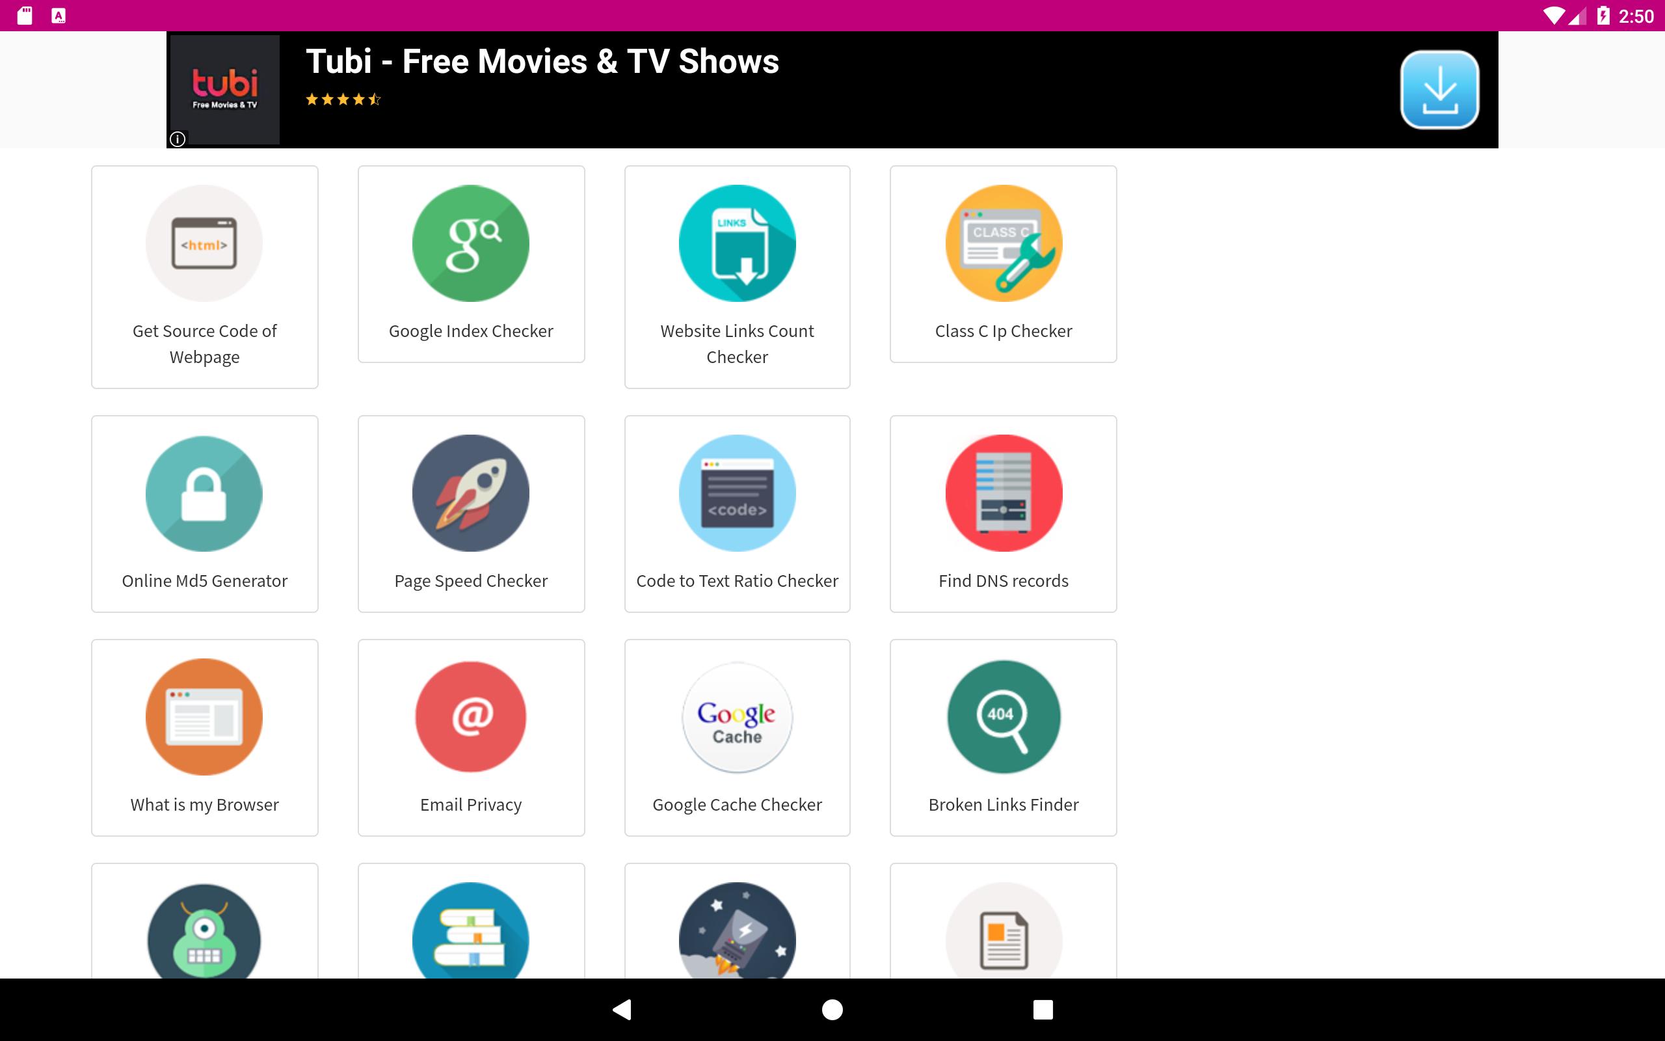Open the space rocket launch tool icon
This screenshot has width=1665, height=1041.
point(737,930)
